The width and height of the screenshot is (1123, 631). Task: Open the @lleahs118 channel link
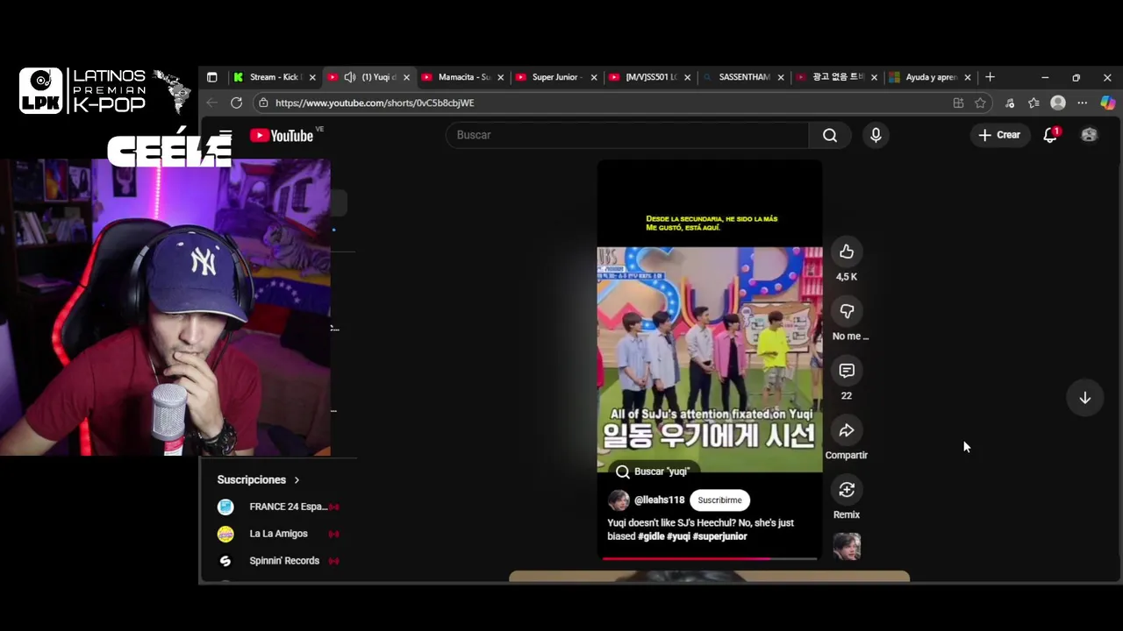coord(659,500)
